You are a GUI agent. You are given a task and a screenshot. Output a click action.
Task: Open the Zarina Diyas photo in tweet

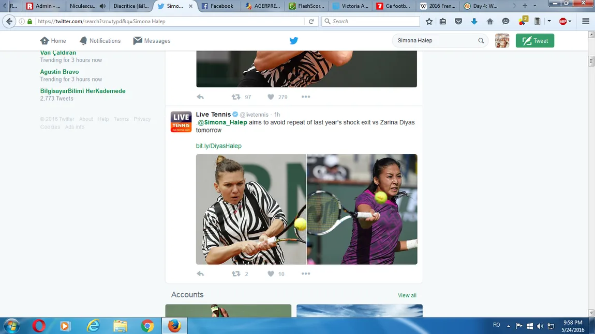362,209
